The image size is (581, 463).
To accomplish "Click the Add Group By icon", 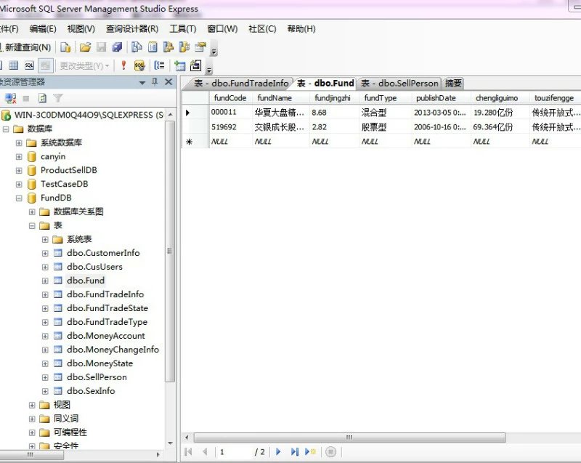I will point(159,66).
